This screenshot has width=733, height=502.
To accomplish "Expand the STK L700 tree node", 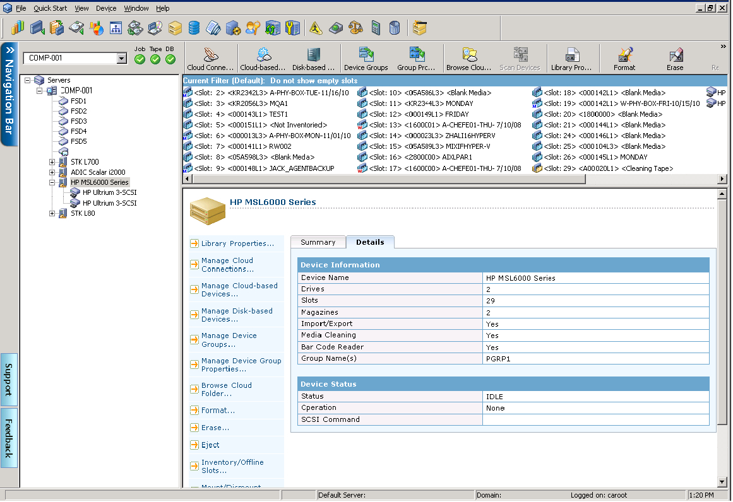I will point(52,162).
